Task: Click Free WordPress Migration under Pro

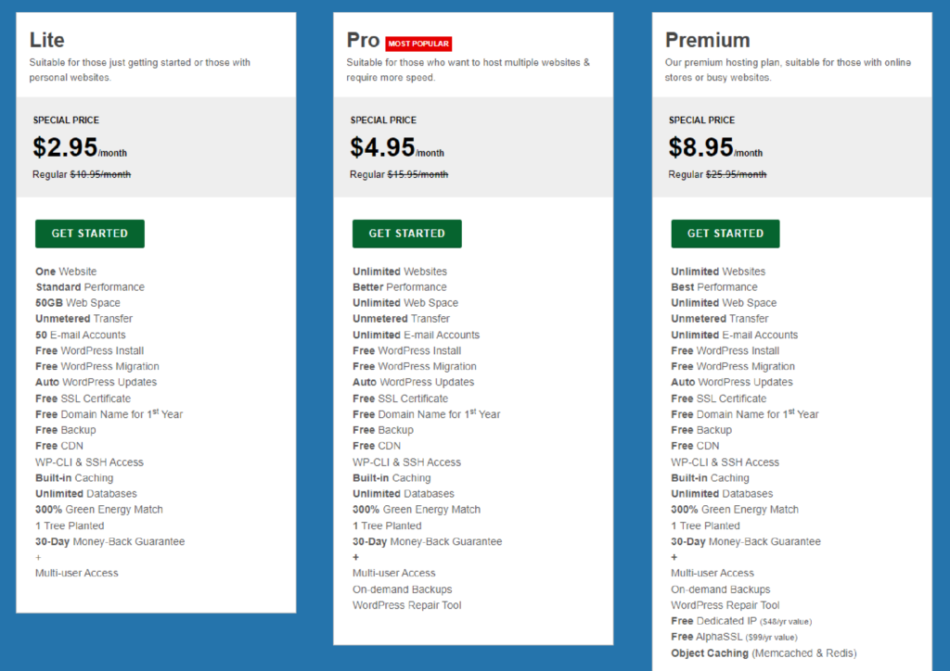Action: tap(414, 366)
